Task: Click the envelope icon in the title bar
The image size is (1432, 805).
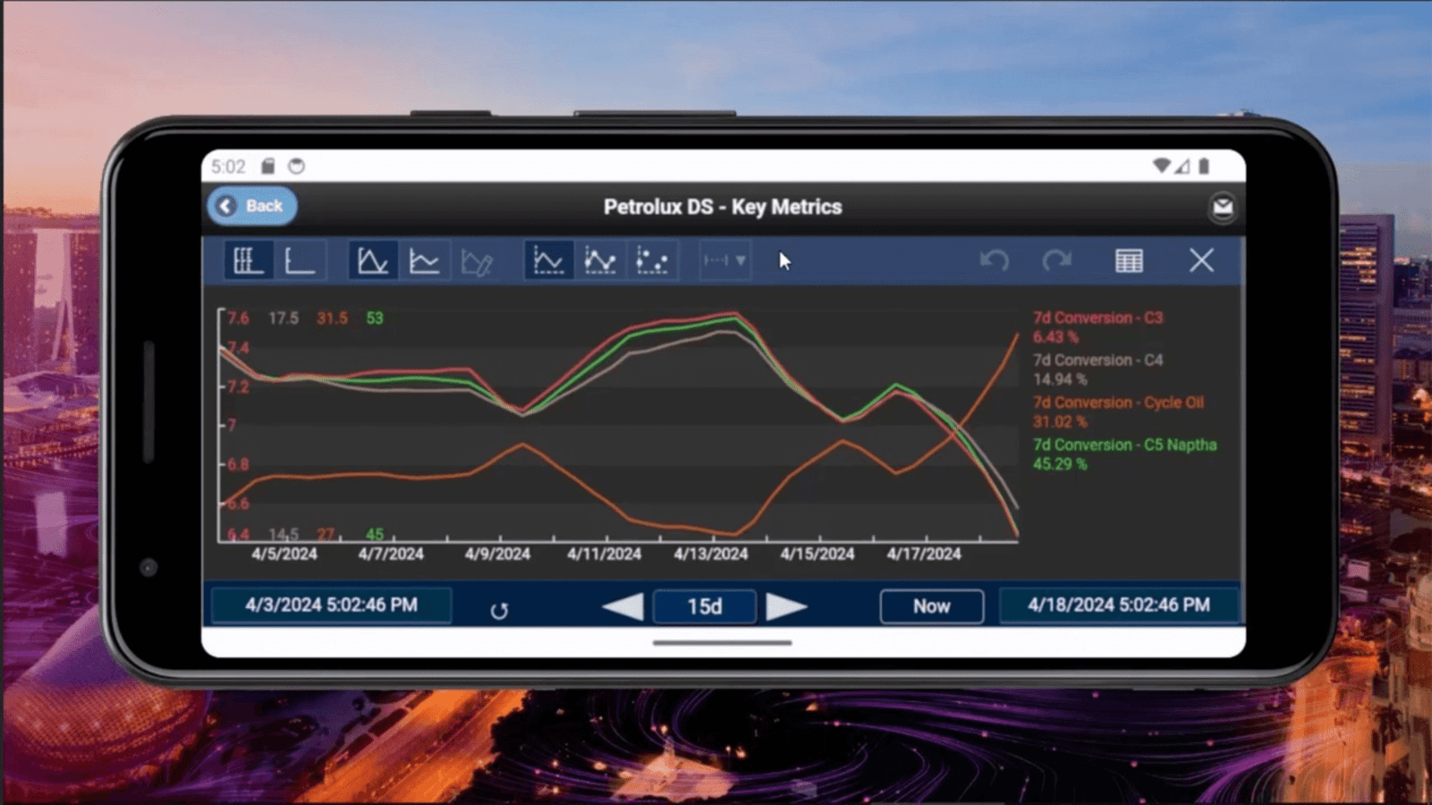Action: 1222,207
